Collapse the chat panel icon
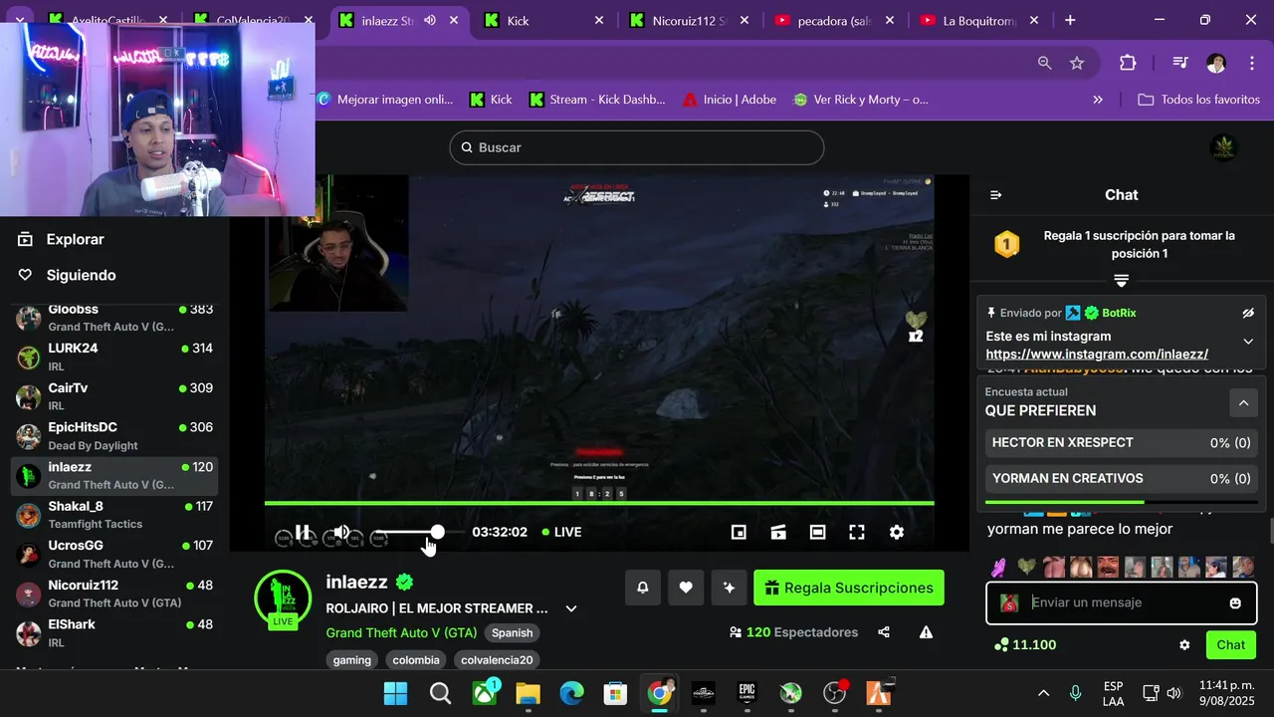The width and height of the screenshot is (1274, 717). [x=995, y=195]
